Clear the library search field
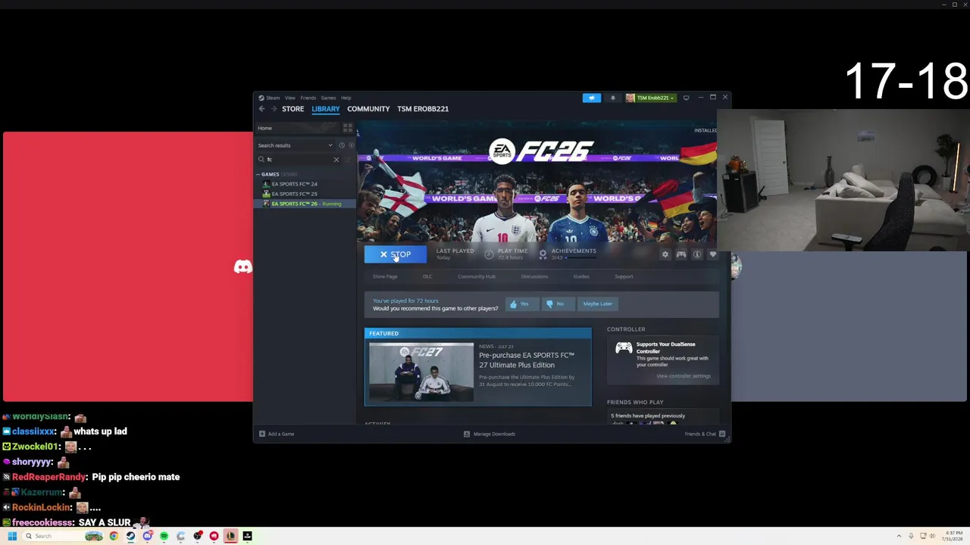The width and height of the screenshot is (970, 545). [336, 160]
